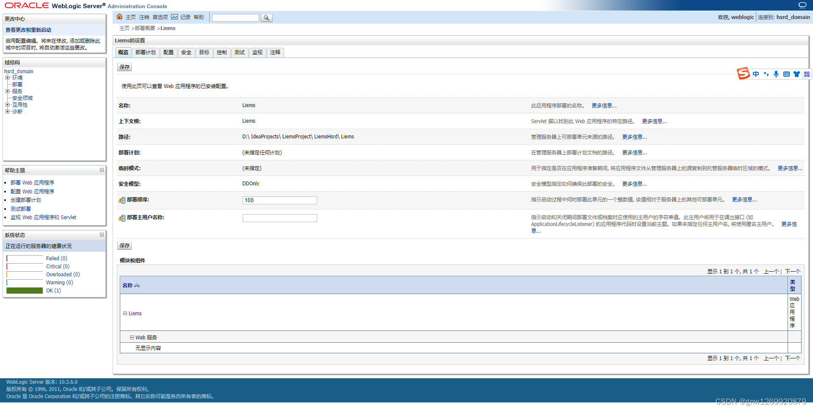The image size is (813, 410).
Task: Click the top 保存 button
Action: 124,67
